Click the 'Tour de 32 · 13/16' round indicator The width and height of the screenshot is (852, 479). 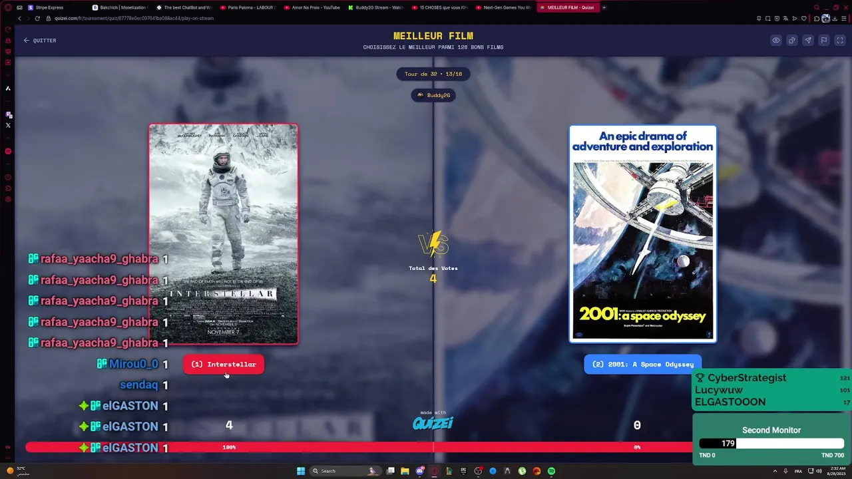click(x=433, y=74)
